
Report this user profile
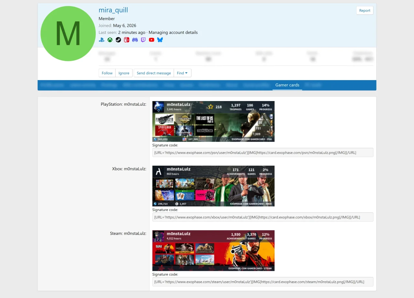[365, 10]
